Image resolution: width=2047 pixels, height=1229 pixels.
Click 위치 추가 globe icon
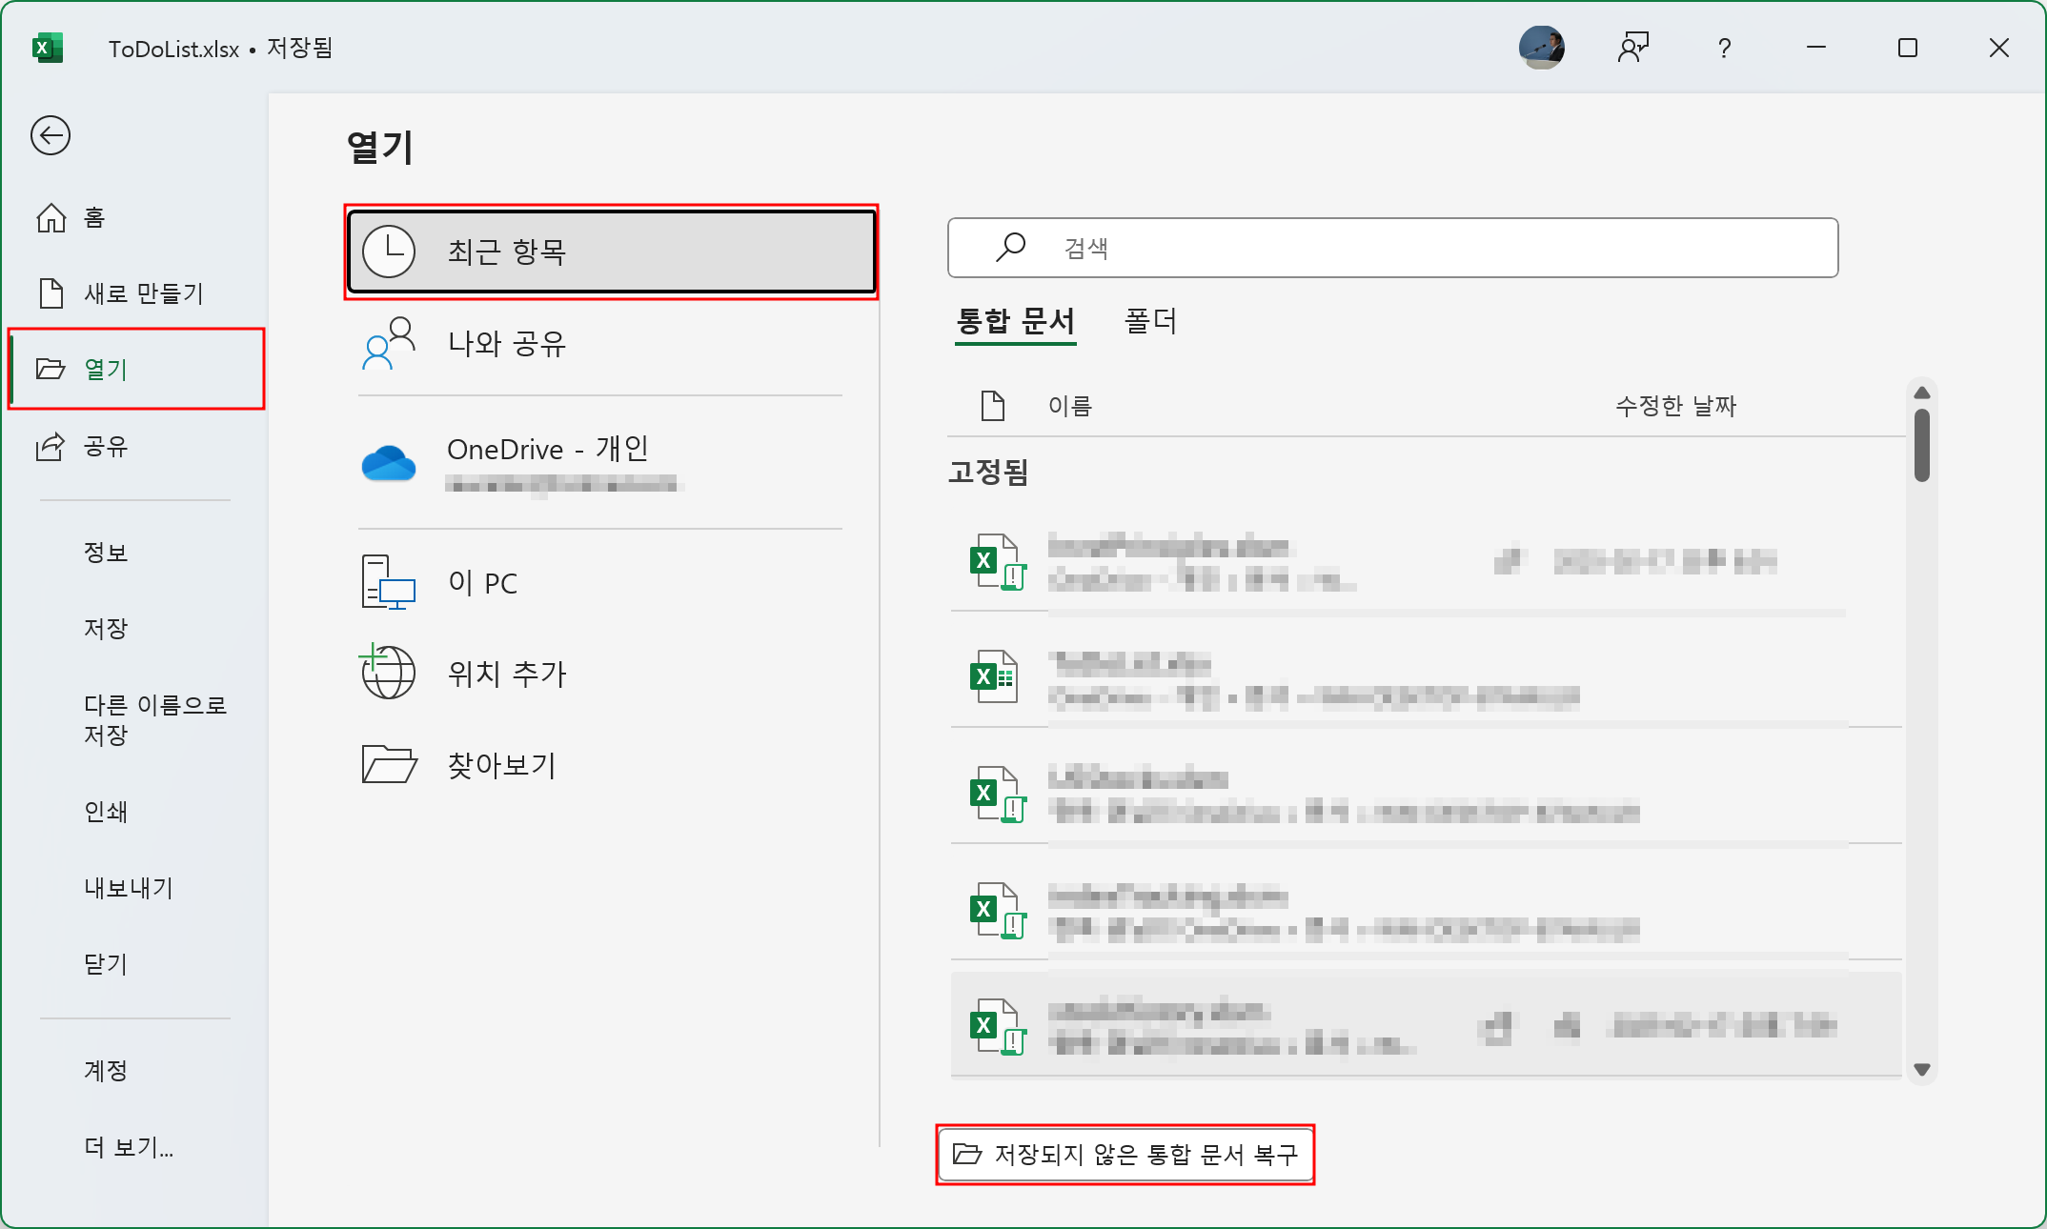pos(388,673)
